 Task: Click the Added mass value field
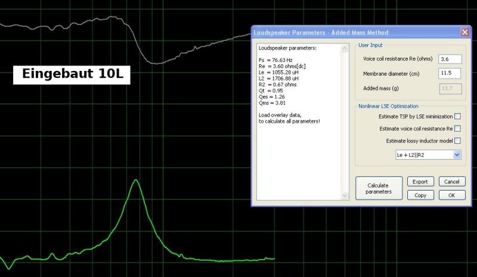449,88
